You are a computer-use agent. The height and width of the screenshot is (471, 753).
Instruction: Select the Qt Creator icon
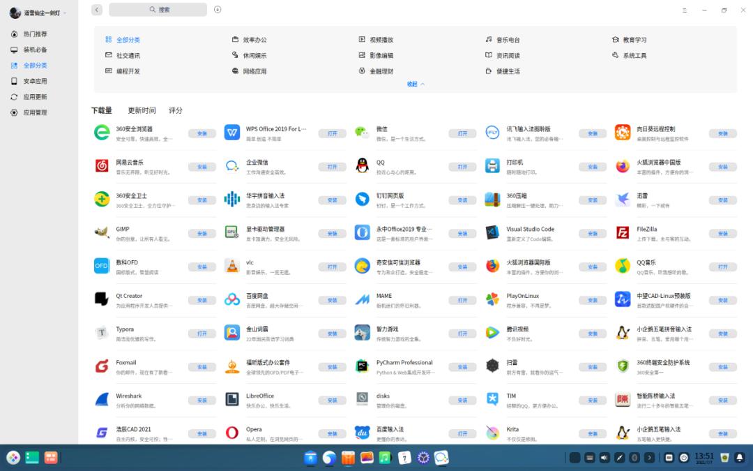point(101,299)
